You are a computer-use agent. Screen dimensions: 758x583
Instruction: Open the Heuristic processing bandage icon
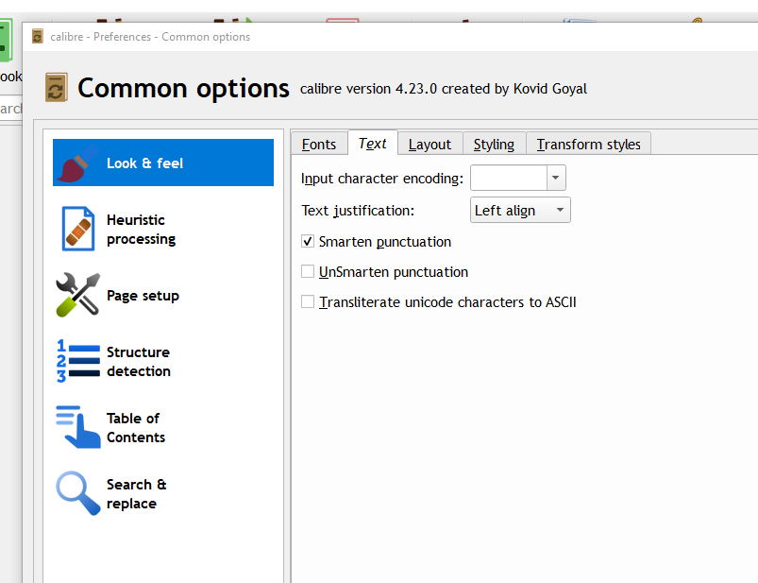click(x=77, y=229)
